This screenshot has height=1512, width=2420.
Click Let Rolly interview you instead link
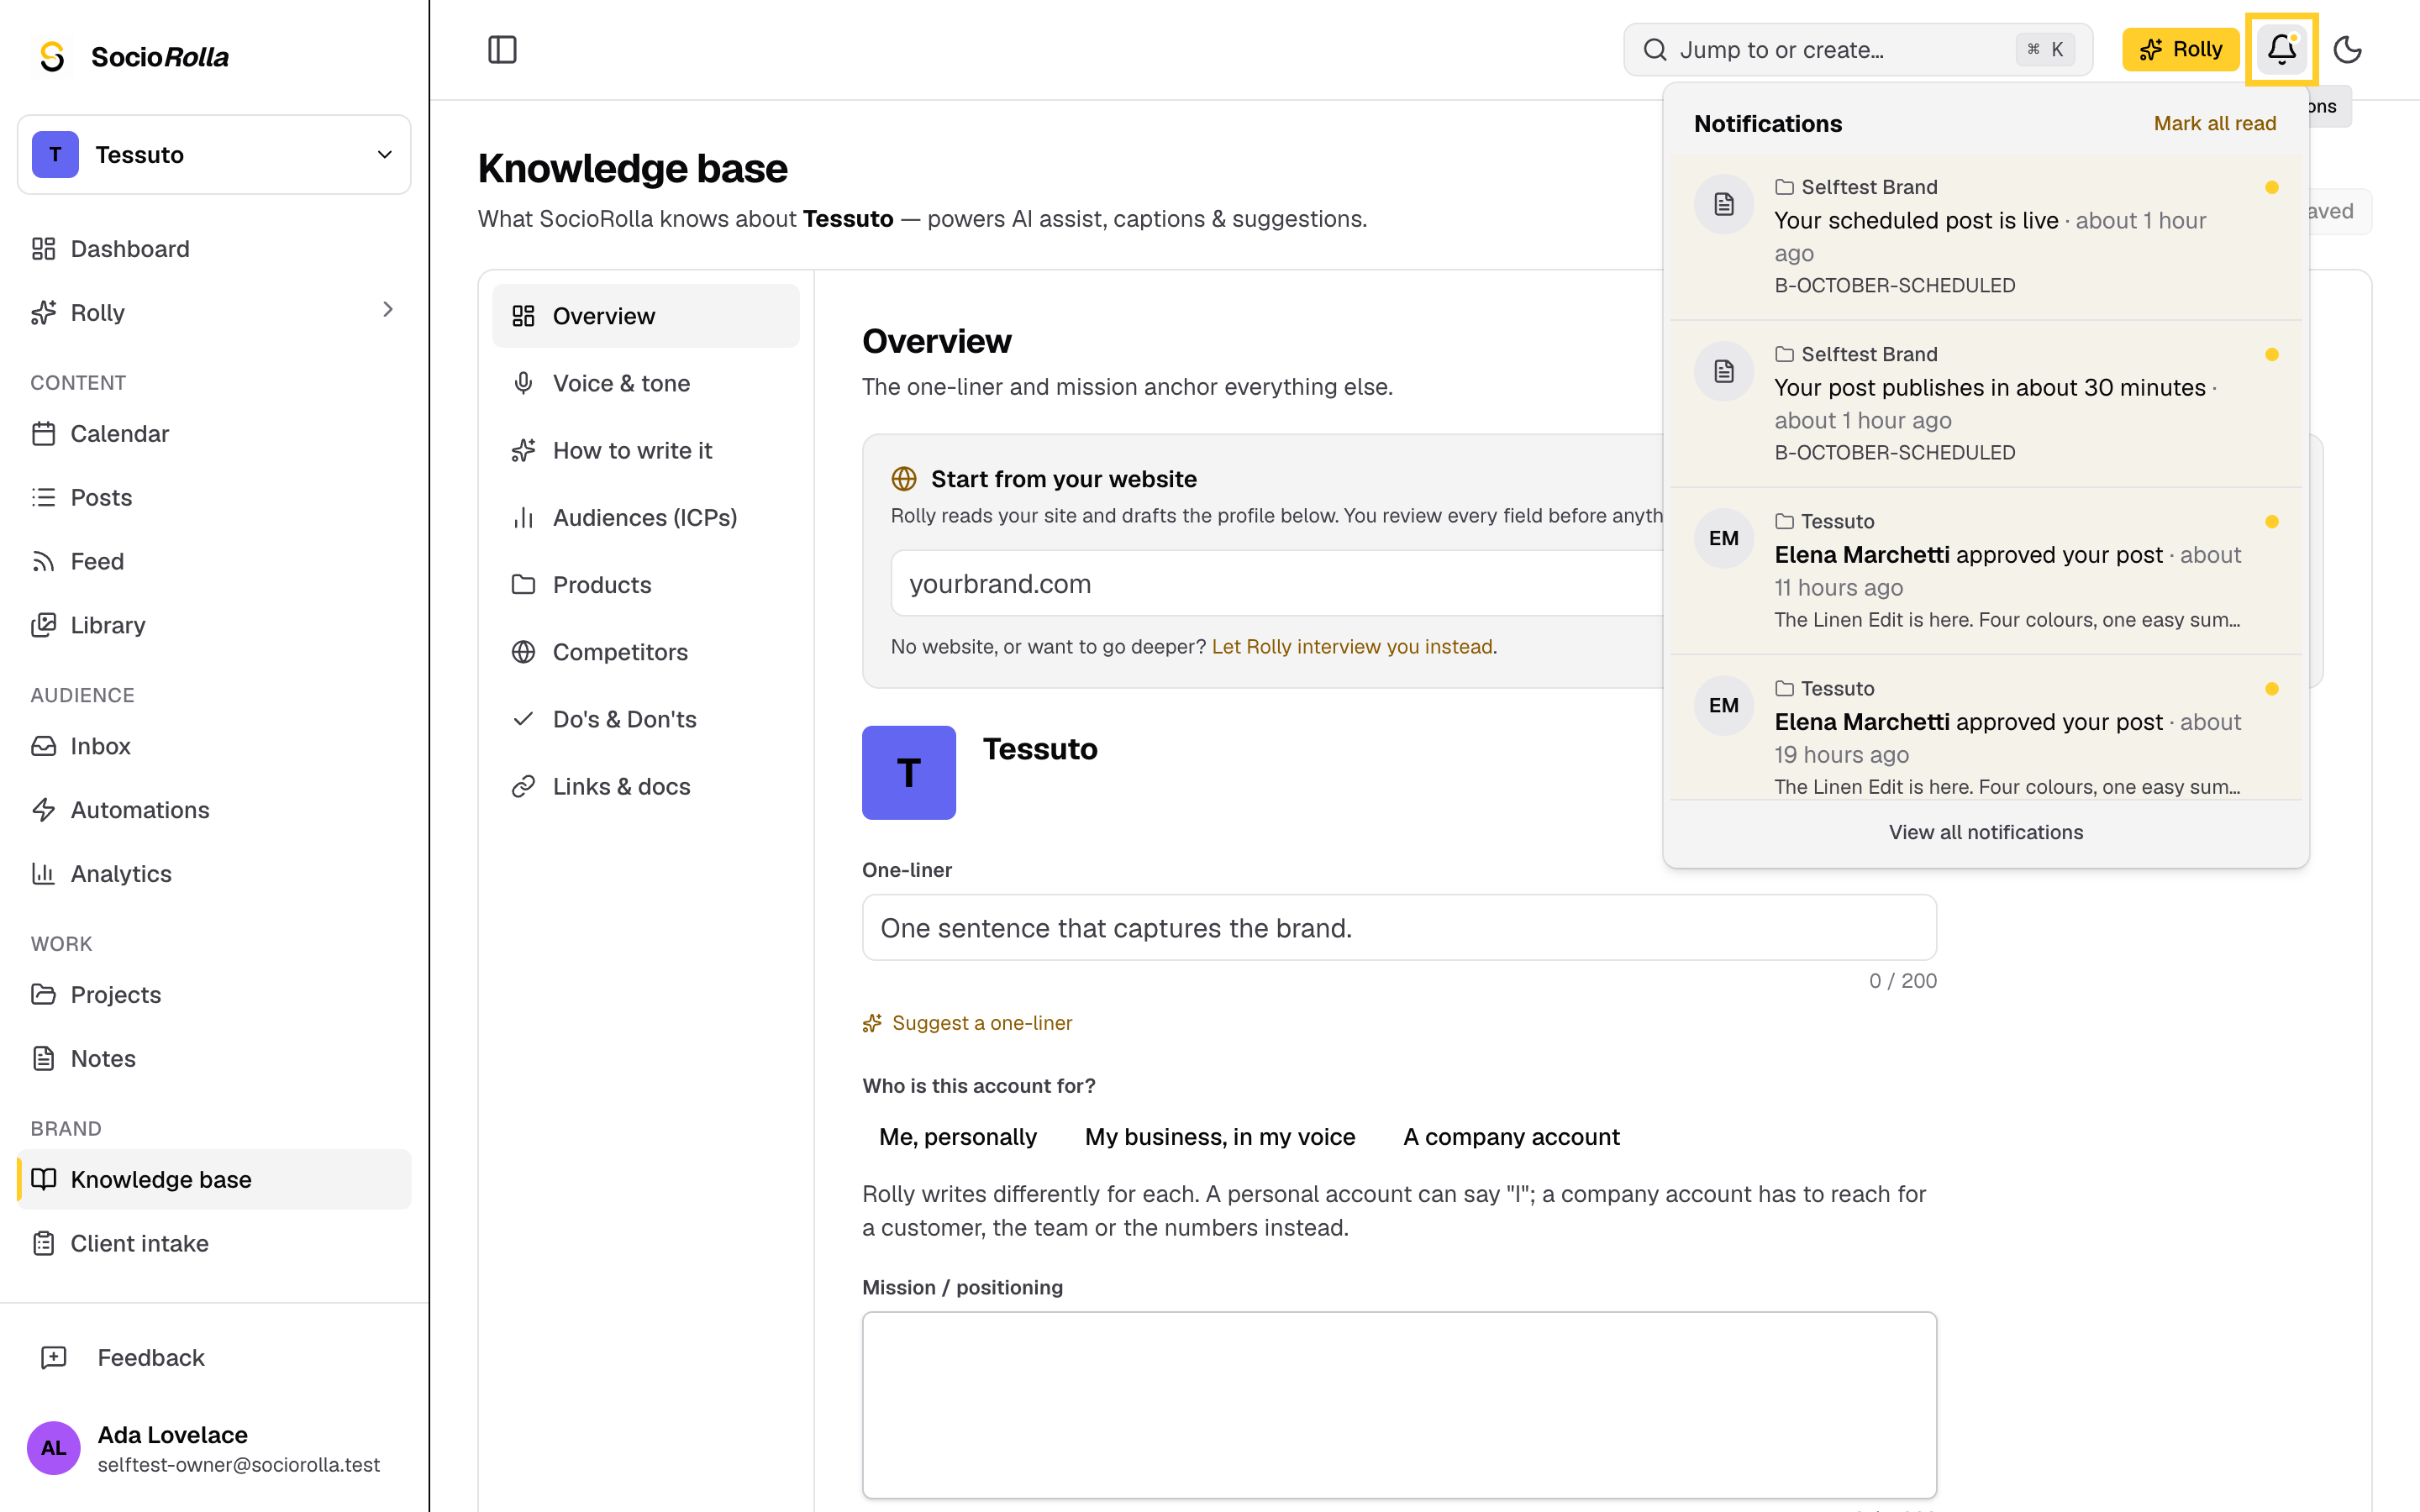pos(1352,646)
